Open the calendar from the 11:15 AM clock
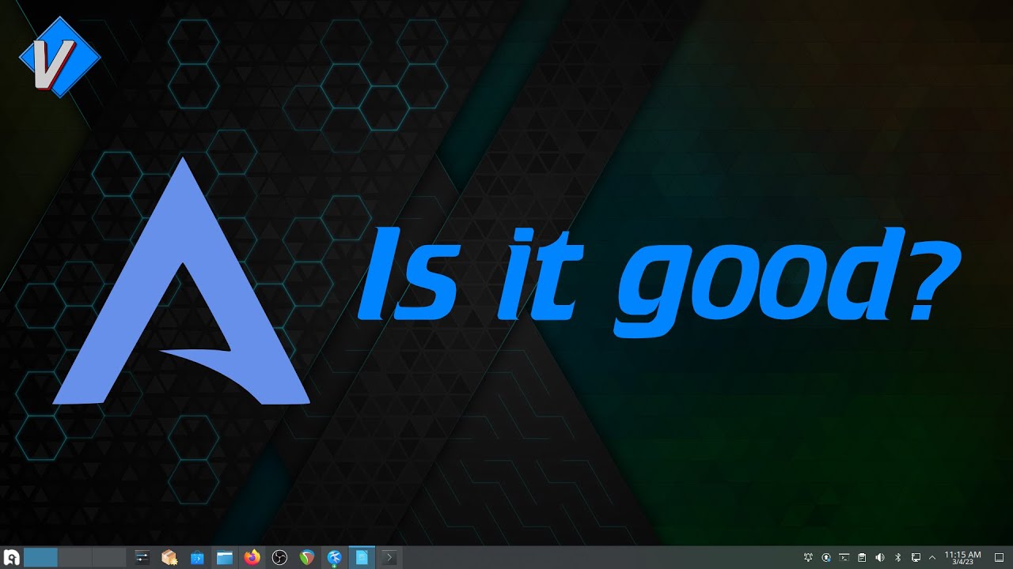 [963, 558]
